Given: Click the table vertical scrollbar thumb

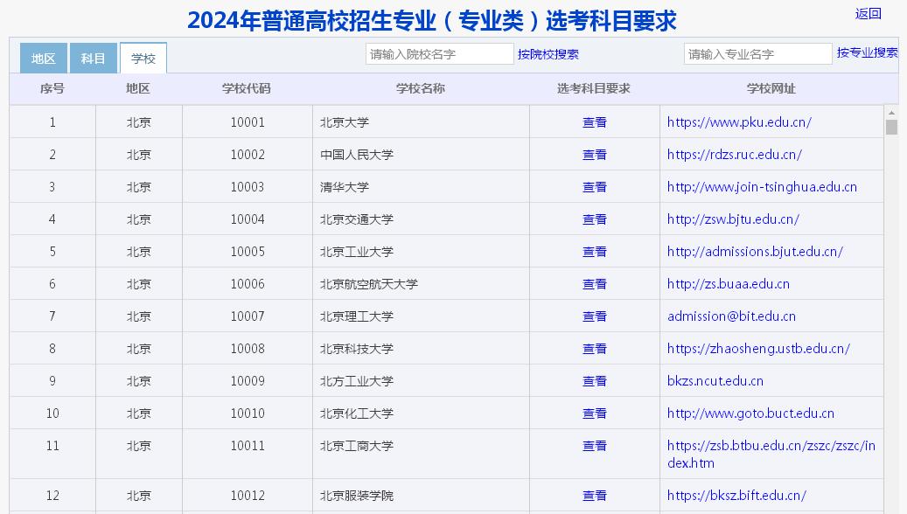Looking at the screenshot, I should coord(891,128).
